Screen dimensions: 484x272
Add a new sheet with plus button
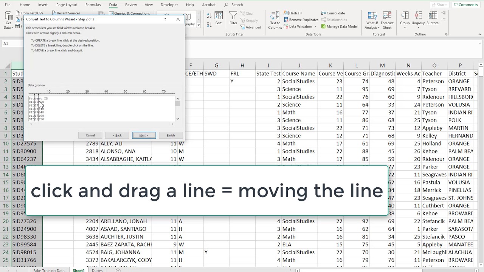(118, 270)
